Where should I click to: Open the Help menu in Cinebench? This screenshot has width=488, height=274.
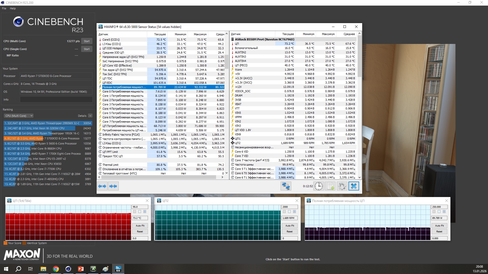click(13, 8)
